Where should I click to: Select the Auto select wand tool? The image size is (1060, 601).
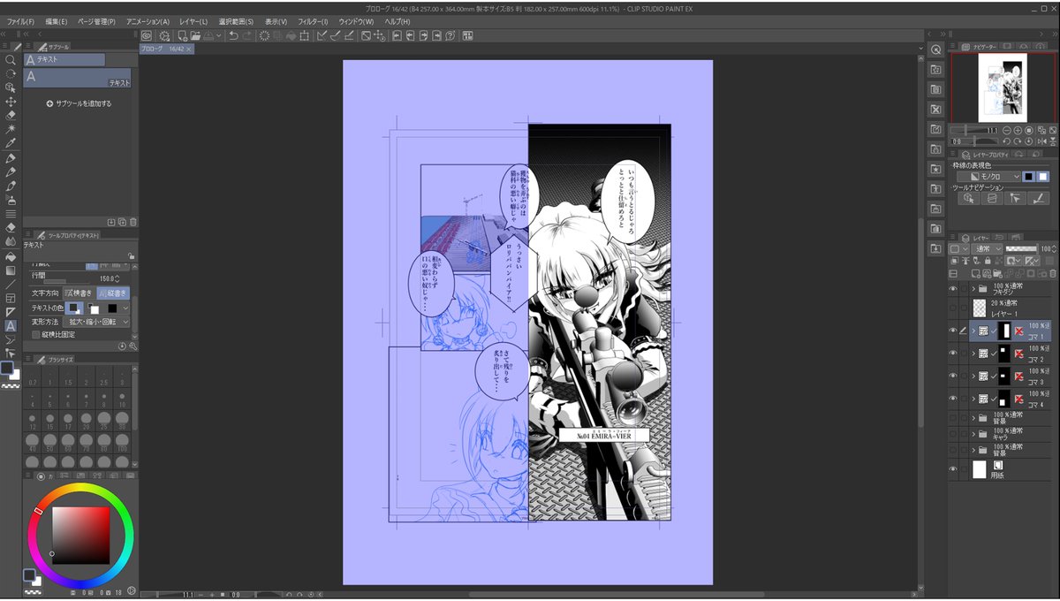(x=11, y=128)
